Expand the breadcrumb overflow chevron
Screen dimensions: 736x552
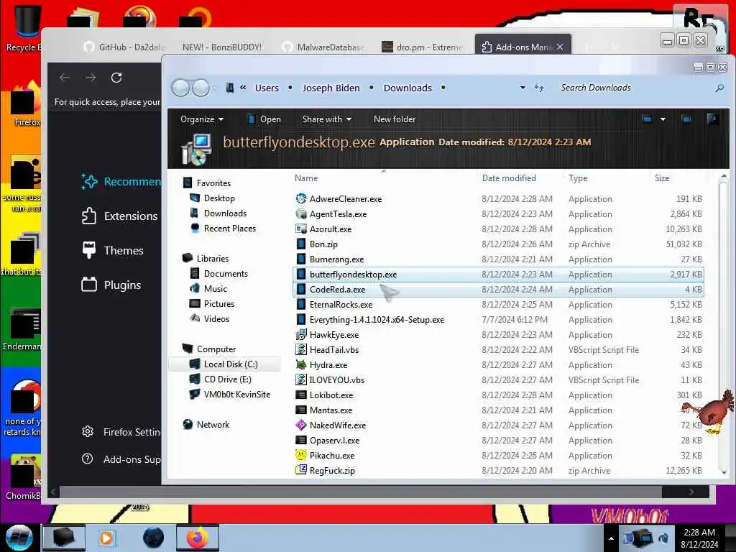tap(243, 87)
